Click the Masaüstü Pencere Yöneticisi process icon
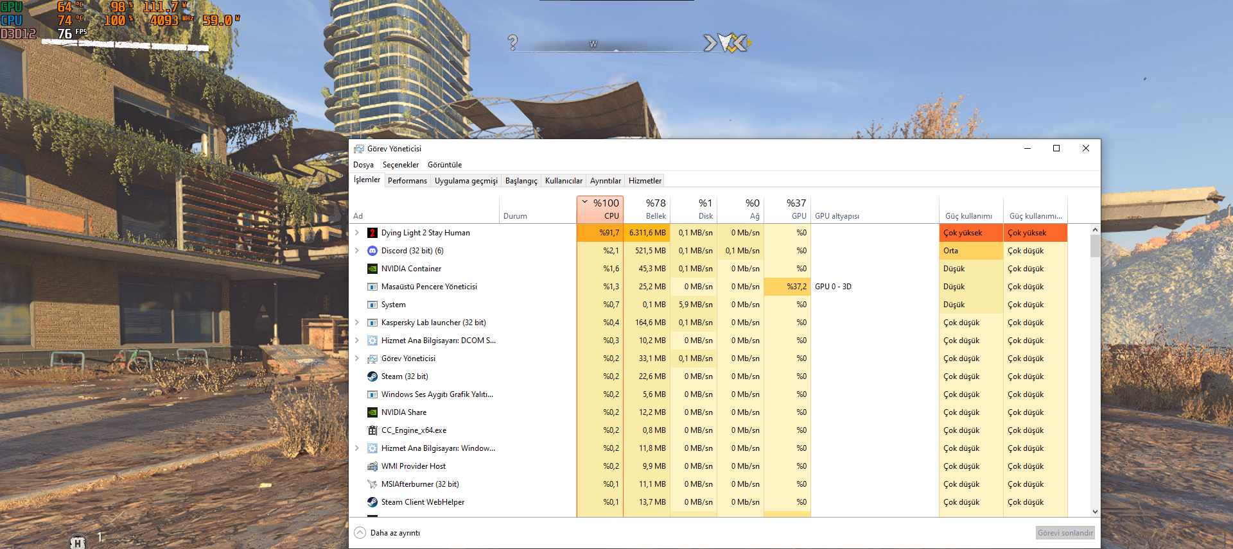This screenshot has width=1233, height=549. (x=372, y=287)
